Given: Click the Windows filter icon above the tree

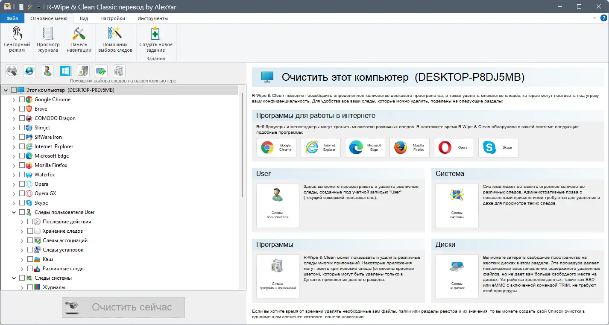Looking at the screenshot, I should pos(65,70).
